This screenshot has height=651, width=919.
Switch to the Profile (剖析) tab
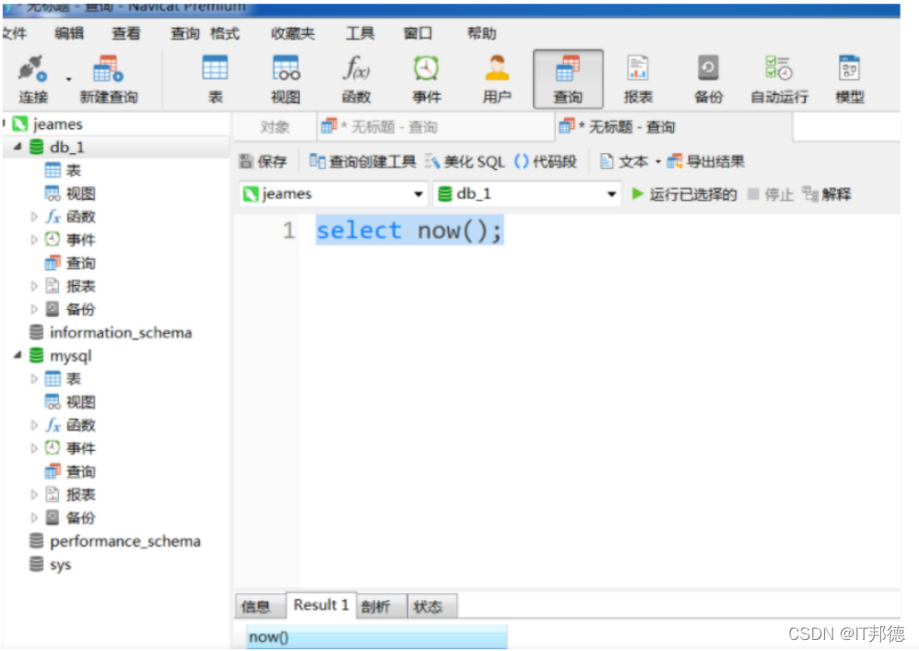click(x=382, y=607)
